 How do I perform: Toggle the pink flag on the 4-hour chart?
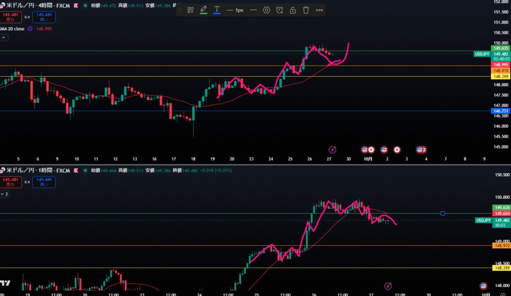pyautogui.click(x=76, y=5)
